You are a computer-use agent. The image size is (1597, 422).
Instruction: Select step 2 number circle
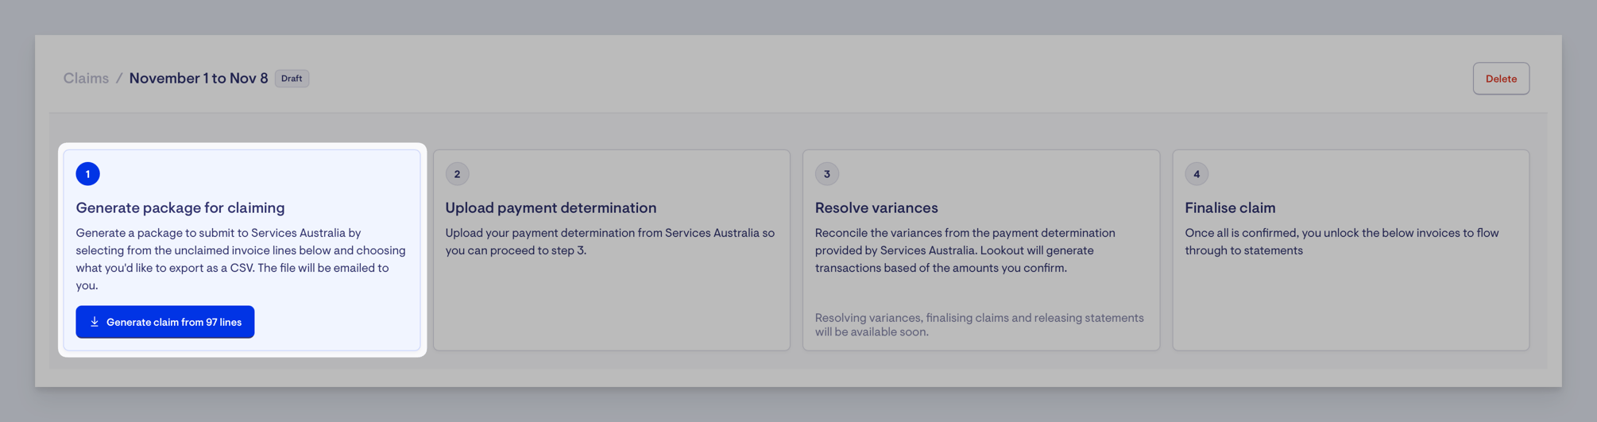click(457, 174)
